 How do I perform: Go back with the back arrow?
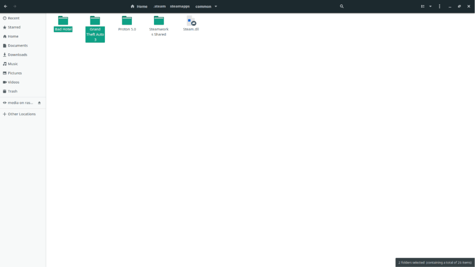(x=6, y=6)
